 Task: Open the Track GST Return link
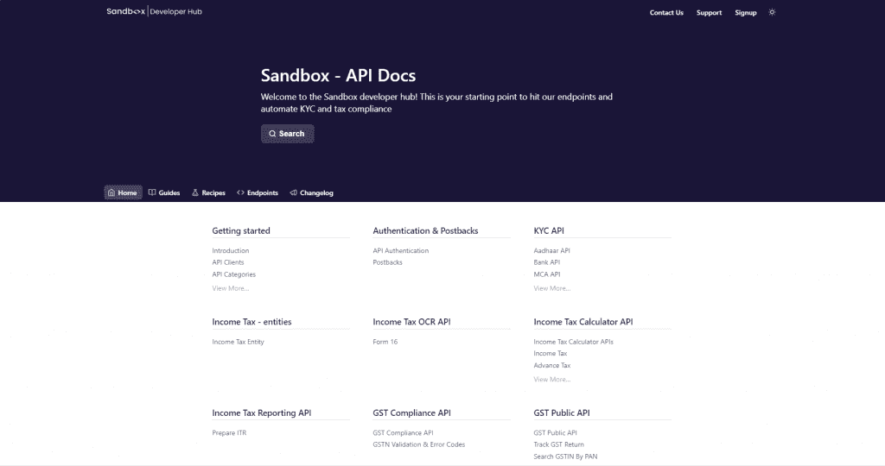559,444
